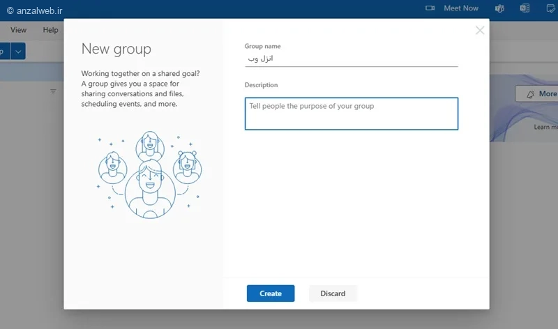558x329 pixels.
Task: Click the video camera icon beside Meet Now
Action: click(x=430, y=8)
